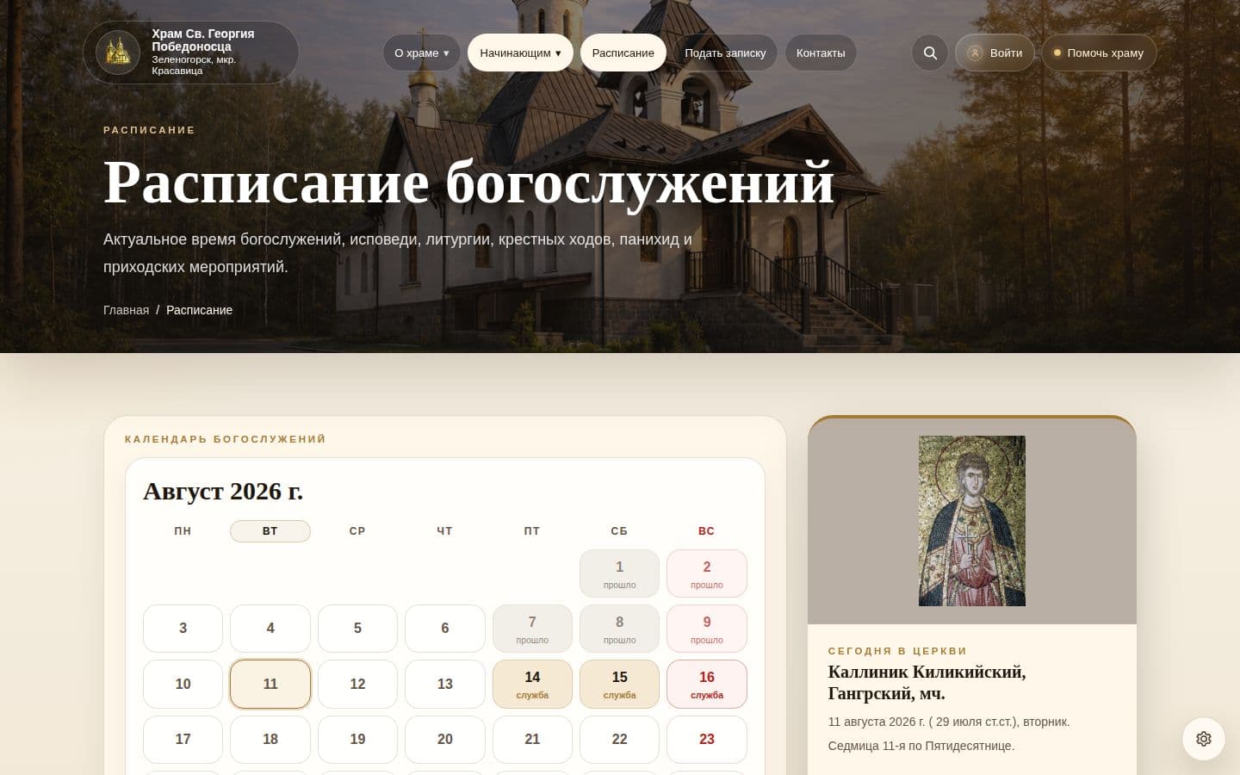The height and width of the screenshot is (775, 1240).
Task: Pick calendar day 22
Action: click(x=619, y=739)
